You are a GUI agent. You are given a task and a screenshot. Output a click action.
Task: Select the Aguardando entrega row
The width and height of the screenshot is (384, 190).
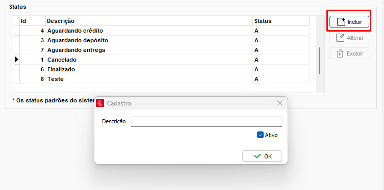[x=161, y=50]
